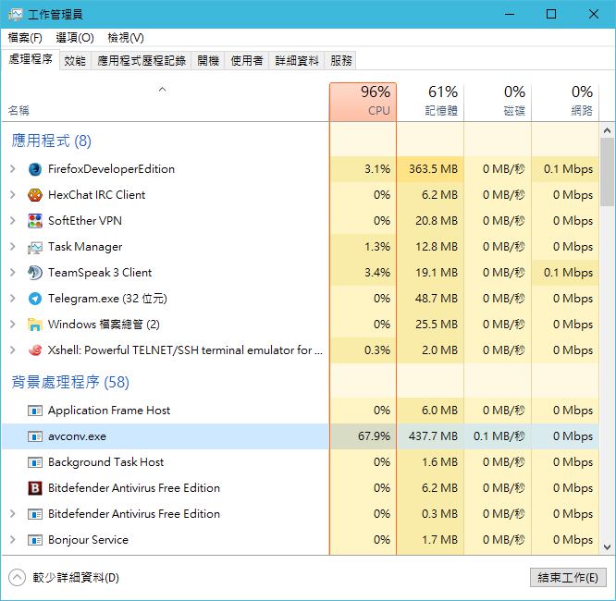
Task: Select the avconv.exe 67.9% CPU cell
Action: (x=363, y=436)
